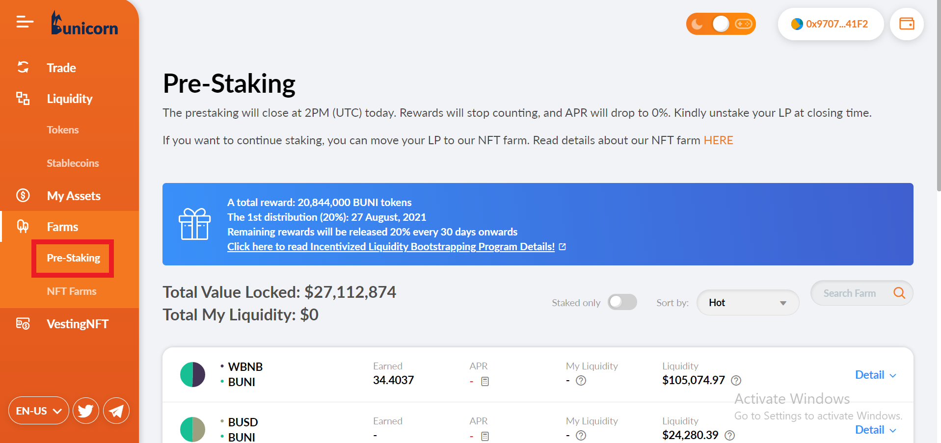
Task: Click the Total Value Locked amount
Action: point(350,292)
